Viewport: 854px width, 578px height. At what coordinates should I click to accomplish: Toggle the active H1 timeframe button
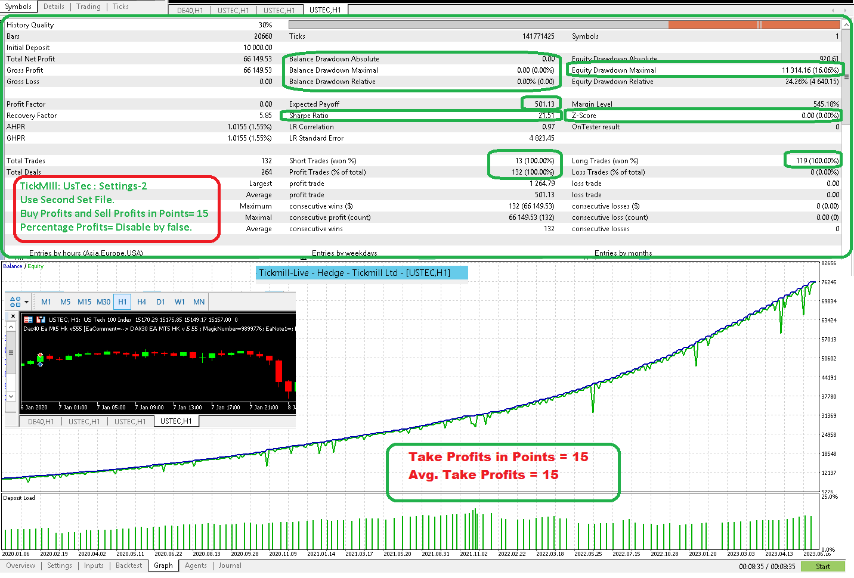pos(122,302)
